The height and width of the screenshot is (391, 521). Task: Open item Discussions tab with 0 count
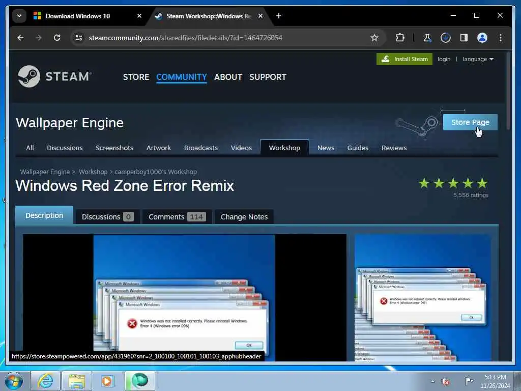pos(107,217)
